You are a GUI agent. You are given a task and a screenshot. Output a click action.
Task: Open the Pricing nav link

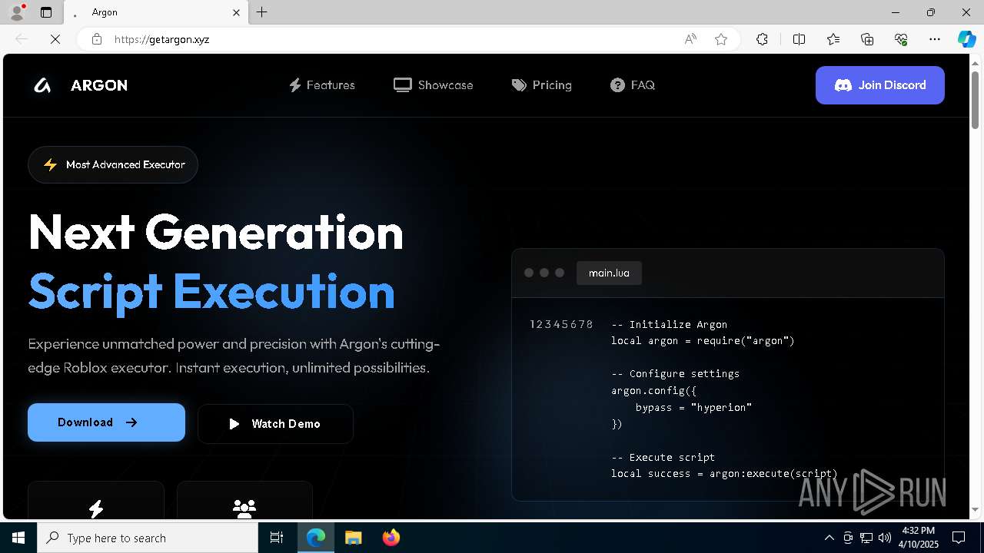[542, 85]
